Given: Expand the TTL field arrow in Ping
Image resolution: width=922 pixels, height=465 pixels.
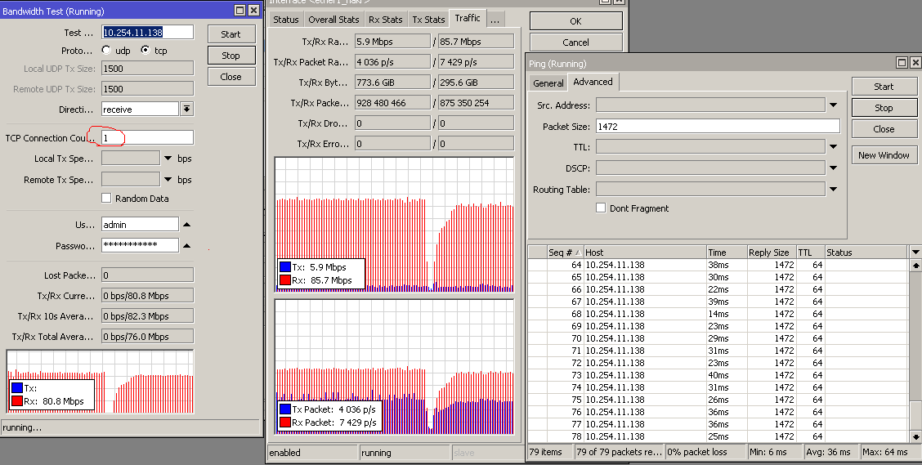Looking at the screenshot, I should [833, 147].
